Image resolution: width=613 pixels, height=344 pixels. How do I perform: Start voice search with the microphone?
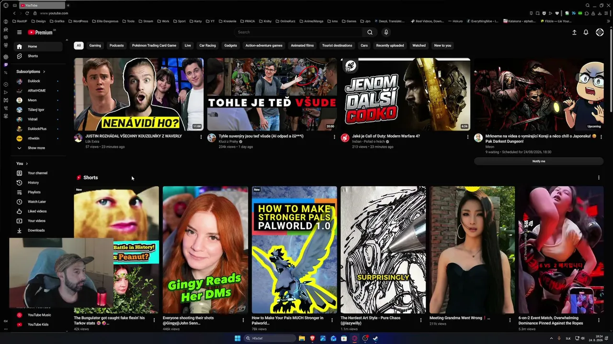(386, 32)
